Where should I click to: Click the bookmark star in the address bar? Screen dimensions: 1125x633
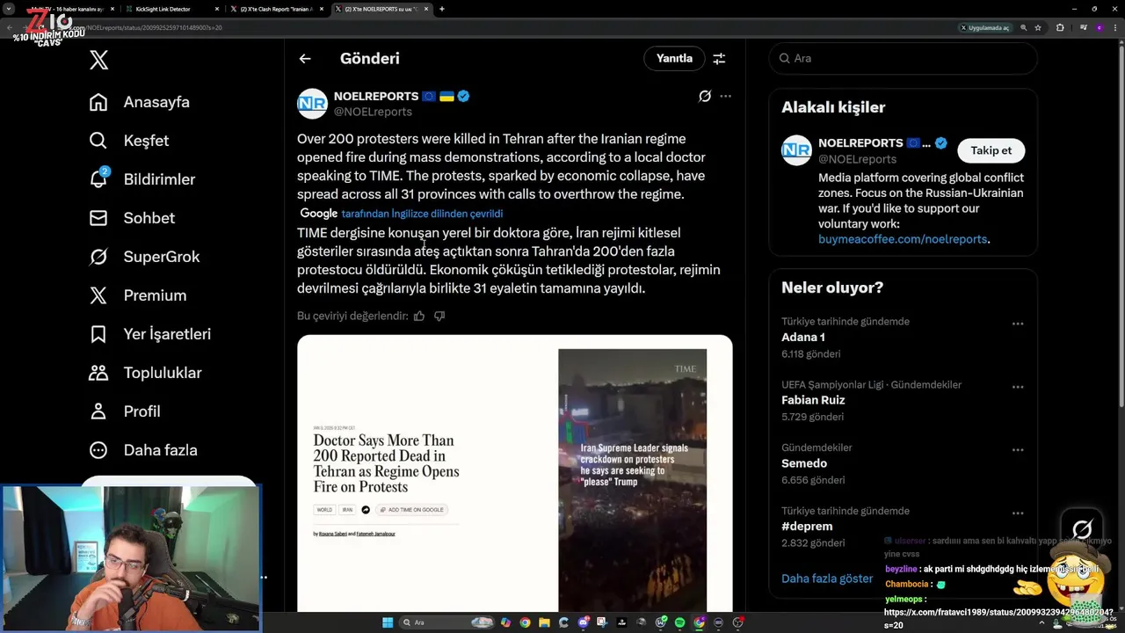[1038, 27]
